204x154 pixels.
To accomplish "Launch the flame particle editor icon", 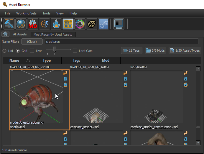I will (56, 24).
